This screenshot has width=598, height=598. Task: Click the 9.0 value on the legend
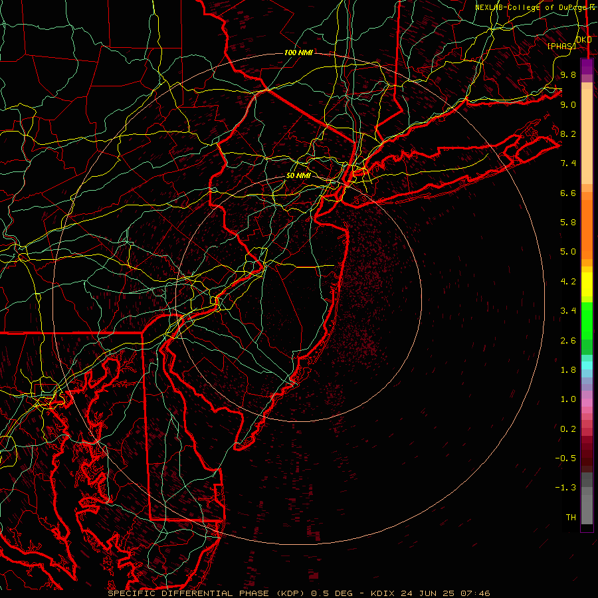point(568,104)
